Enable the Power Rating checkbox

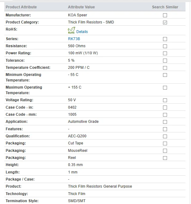tap(165, 53)
